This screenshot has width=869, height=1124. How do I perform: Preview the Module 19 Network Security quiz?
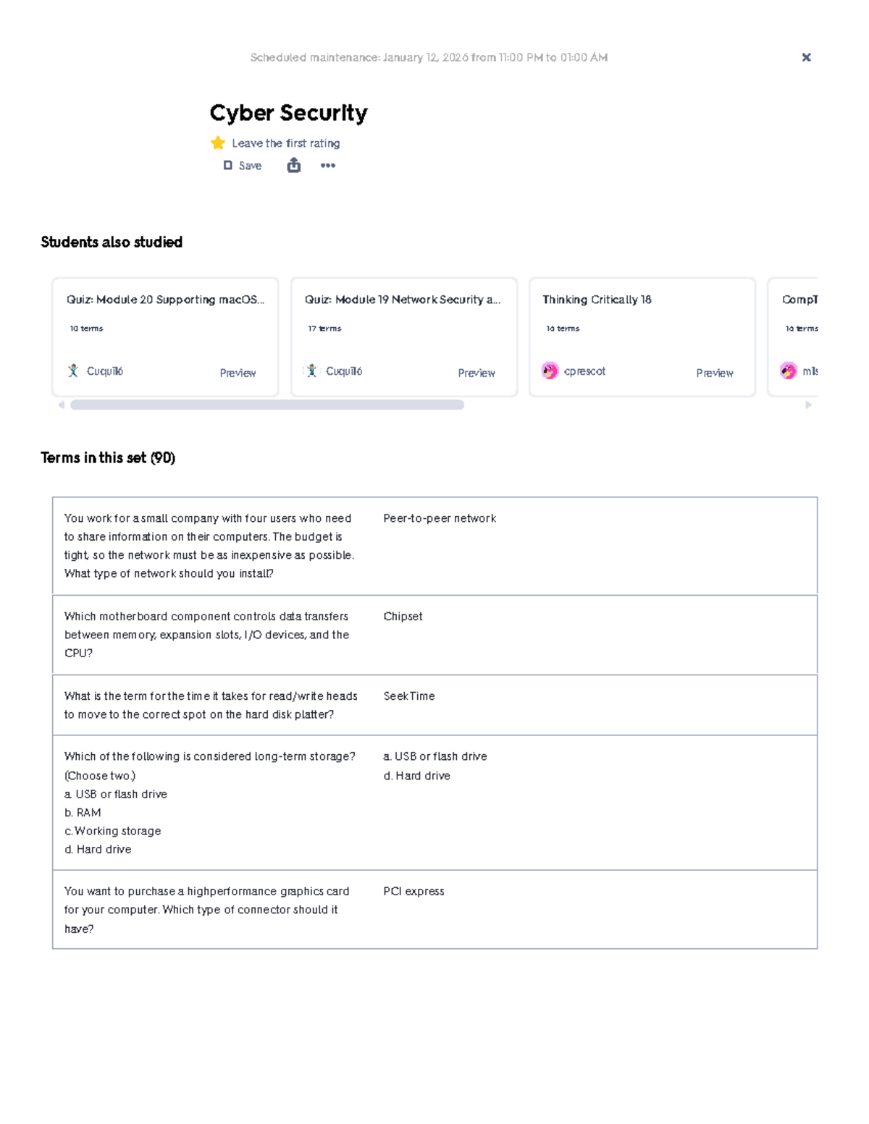click(x=477, y=373)
